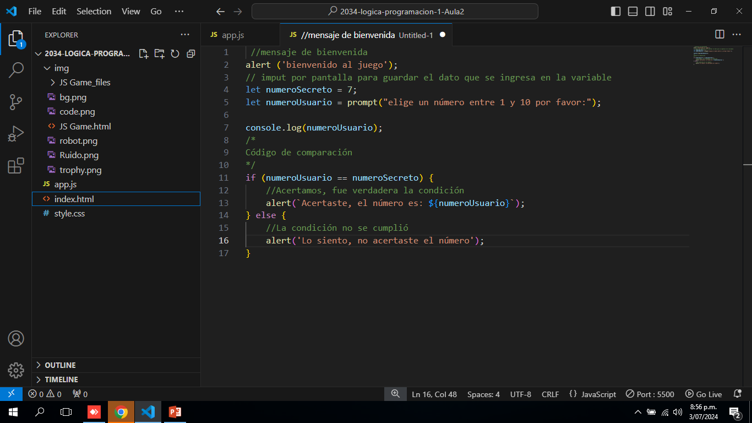Screen dimensions: 752x423
Task: Open notifications bell in status bar
Action: click(x=738, y=394)
